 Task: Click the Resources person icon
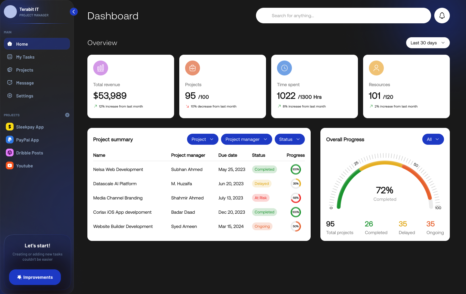click(x=376, y=68)
